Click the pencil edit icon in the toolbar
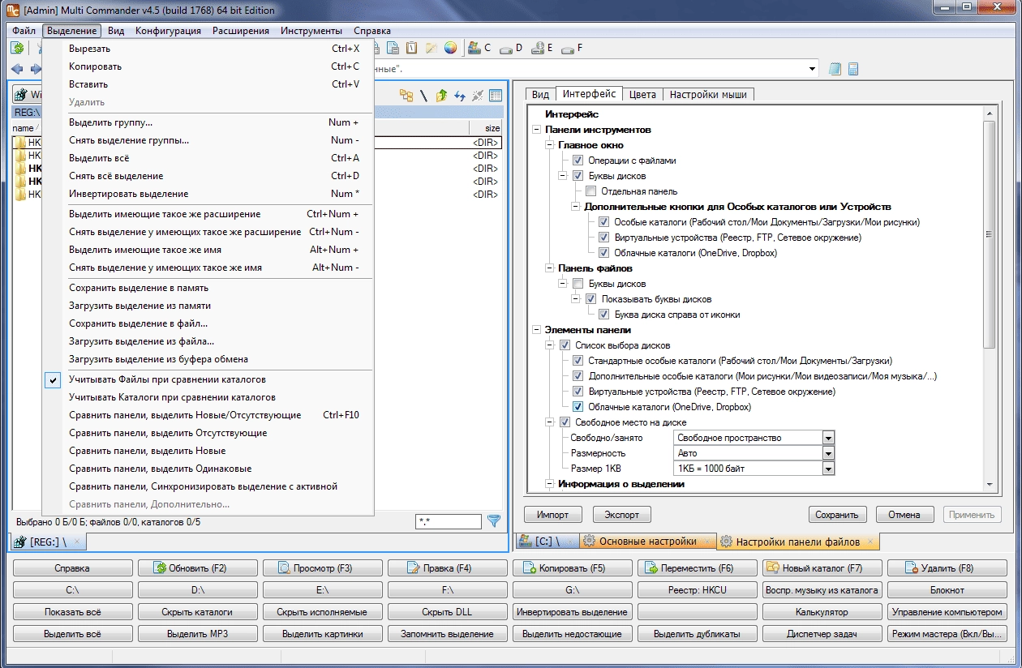The height and width of the screenshot is (668, 1022). click(x=432, y=48)
